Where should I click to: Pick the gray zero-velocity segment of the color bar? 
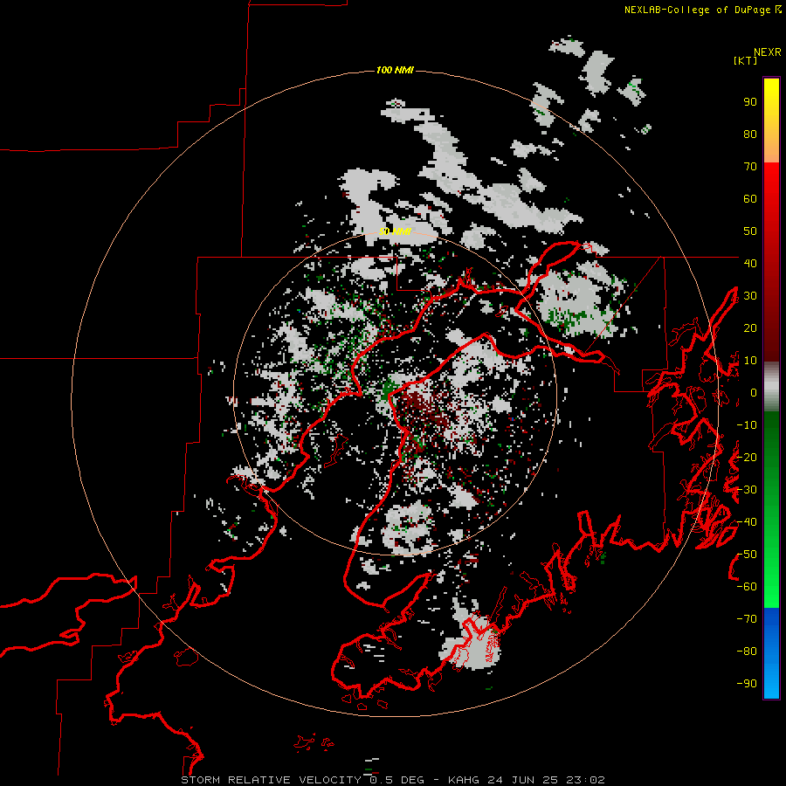(x=771, y=387)
